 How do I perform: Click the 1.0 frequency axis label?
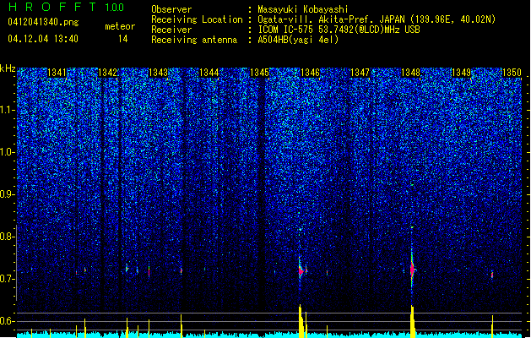[x=8, y=152]
